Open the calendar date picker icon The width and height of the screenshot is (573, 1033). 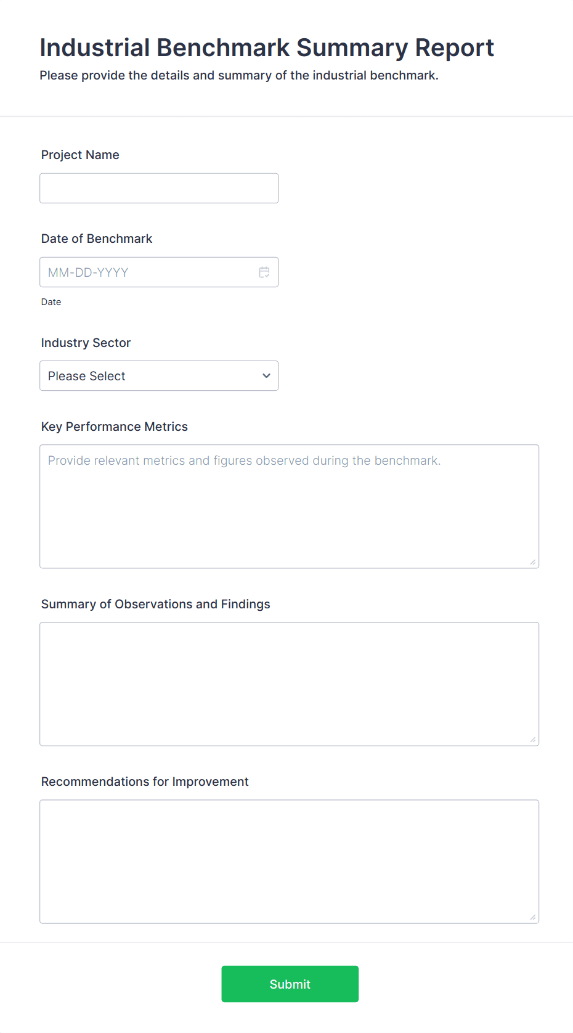tap(264, 272)
